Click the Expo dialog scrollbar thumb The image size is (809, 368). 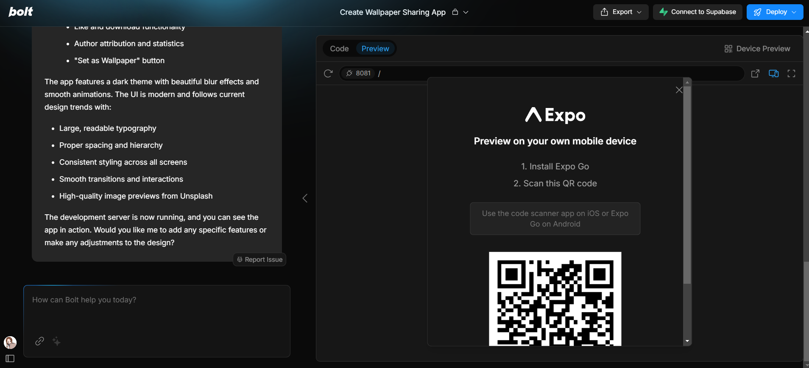pos(687,185)
